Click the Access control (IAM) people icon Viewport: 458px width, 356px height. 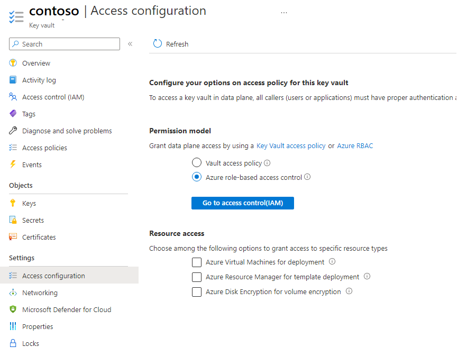point(13,97)
